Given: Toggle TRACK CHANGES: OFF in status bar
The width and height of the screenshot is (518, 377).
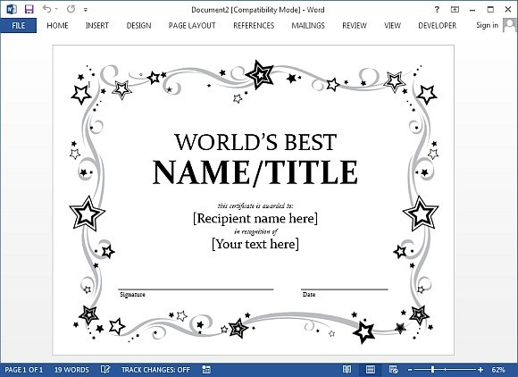Looking at the screenshot, I should coord(155,370).
